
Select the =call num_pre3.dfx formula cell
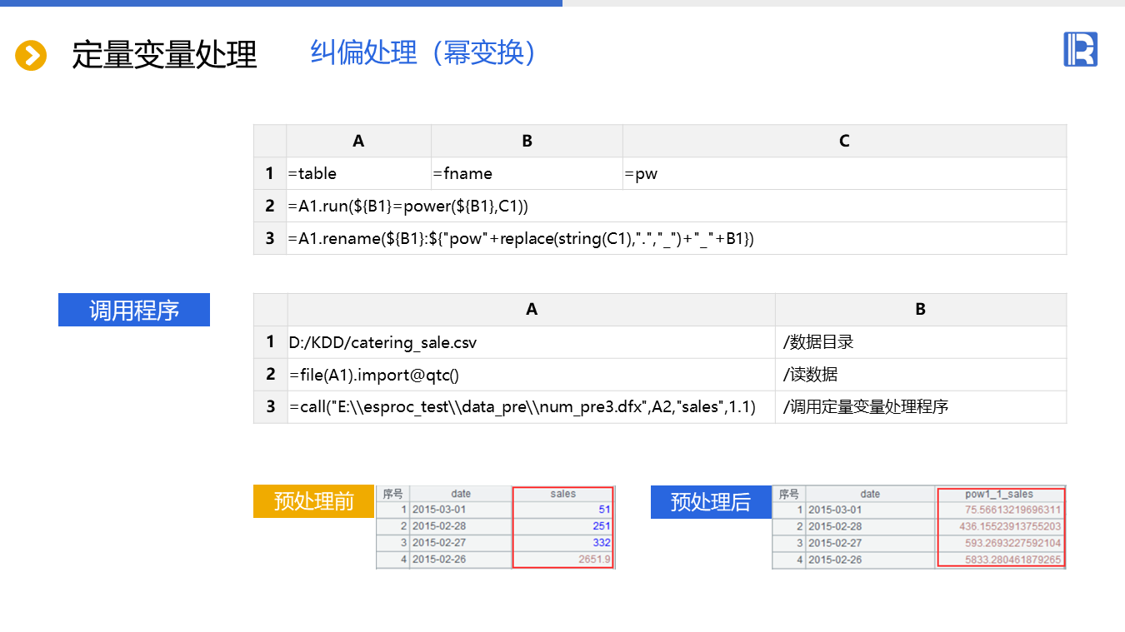pos(531,407)
